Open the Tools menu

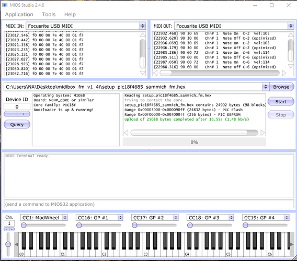(x=49, y=15)
